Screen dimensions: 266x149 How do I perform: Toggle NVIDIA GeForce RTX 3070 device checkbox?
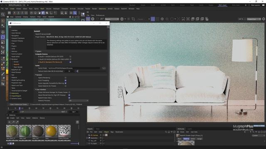tap(70, 57)
